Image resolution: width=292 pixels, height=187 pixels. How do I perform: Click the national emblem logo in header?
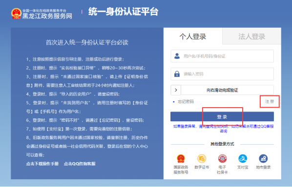16,13
